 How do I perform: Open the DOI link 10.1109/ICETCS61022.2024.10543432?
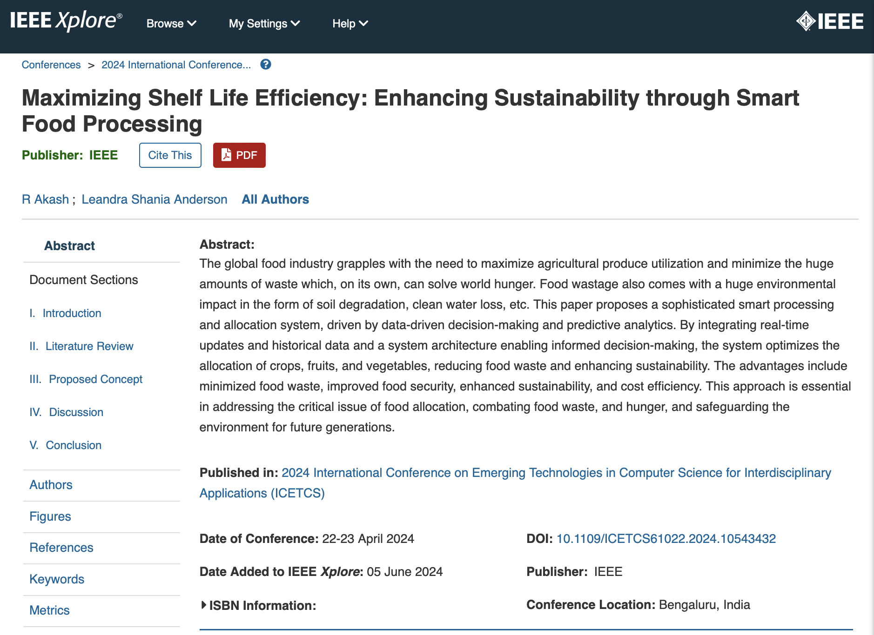[666, 538]
